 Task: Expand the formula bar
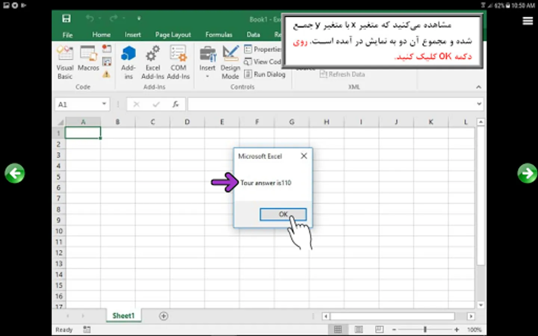pyautogui.click(x=479, y=104)
